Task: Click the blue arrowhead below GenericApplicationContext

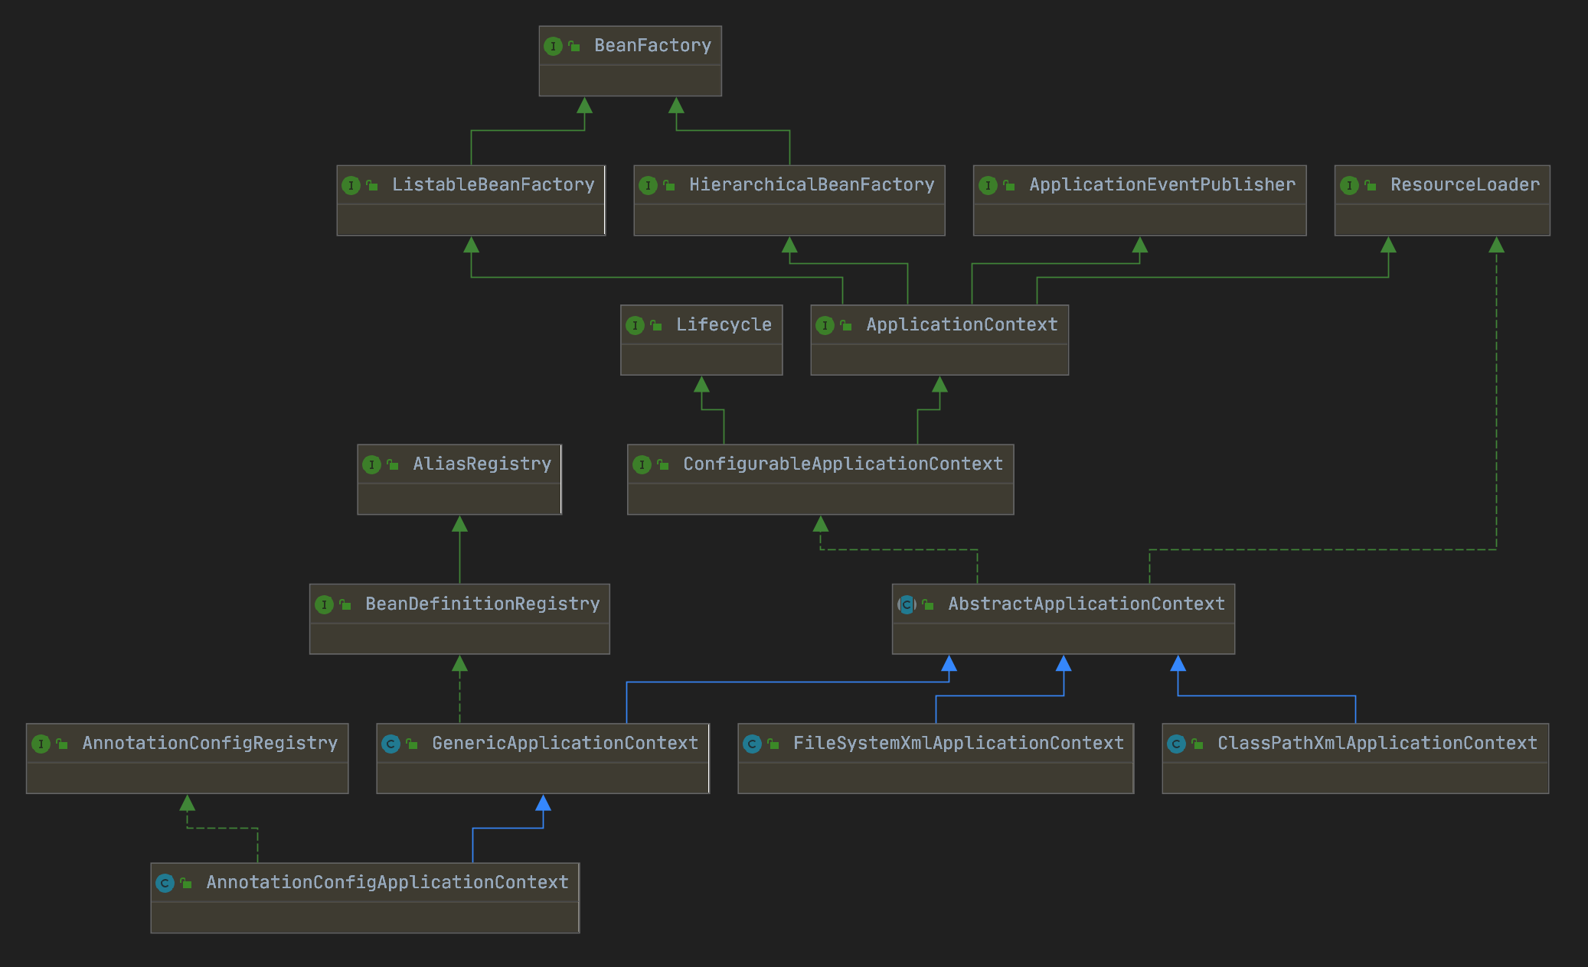Action: point(543,803)
